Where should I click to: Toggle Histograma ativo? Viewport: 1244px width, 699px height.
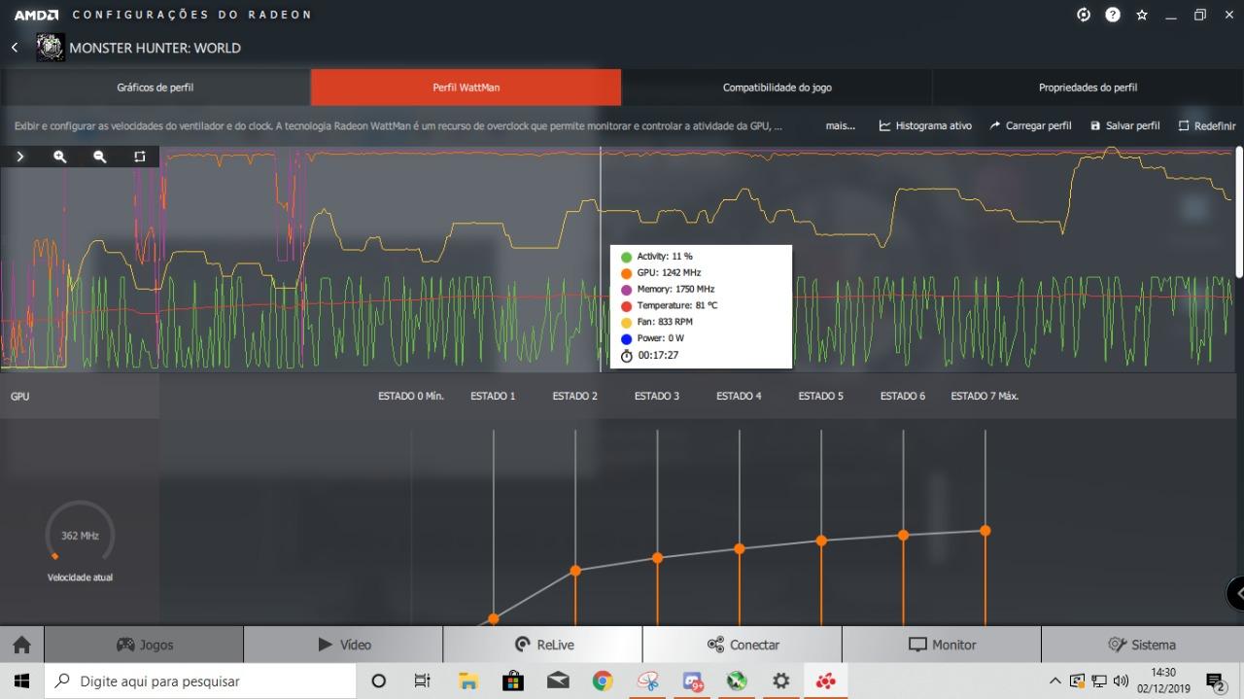[x=925, y=126]
